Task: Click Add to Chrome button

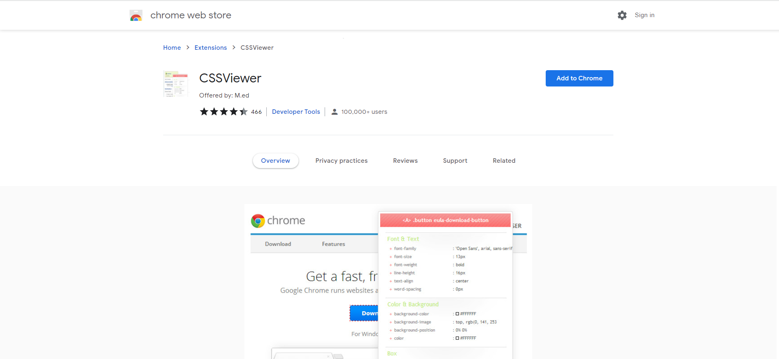Action: (x=580, y=78)
